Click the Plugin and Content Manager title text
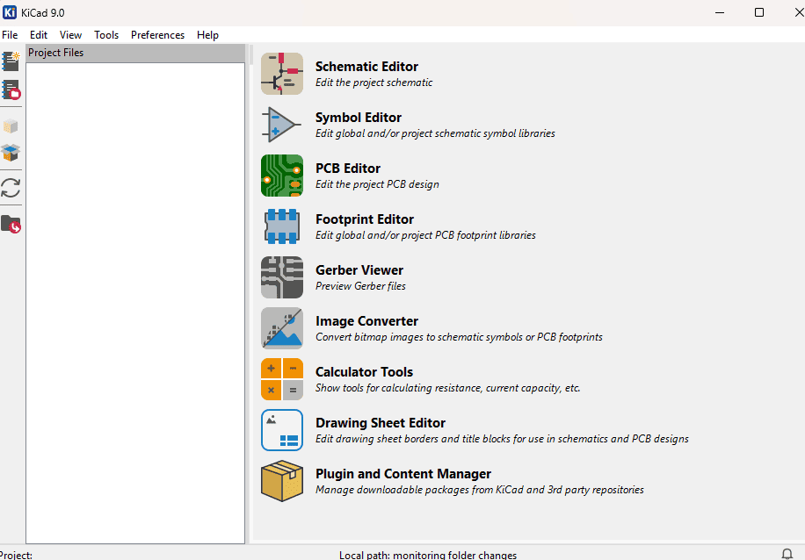The height and width of the screenshot is (560, 805). pyautogui.click(x=403, y=474)
